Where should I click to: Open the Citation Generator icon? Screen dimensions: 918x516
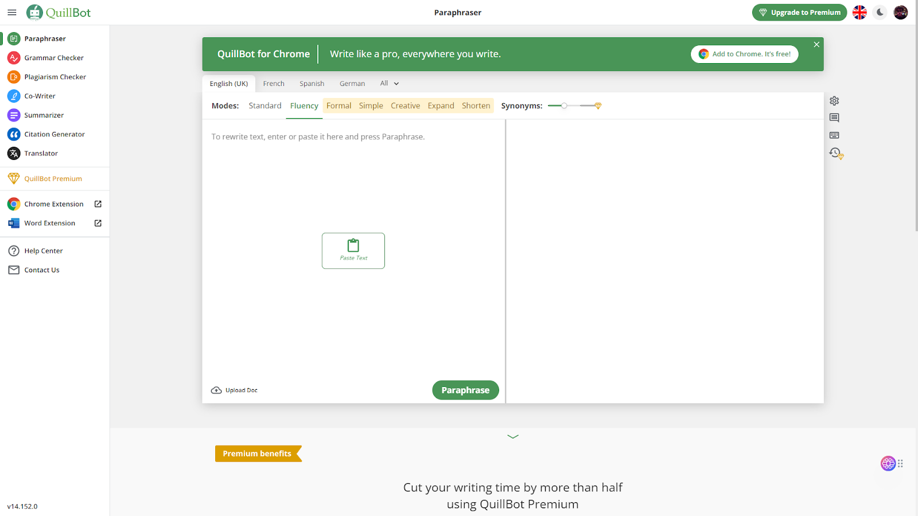[14, 134]
